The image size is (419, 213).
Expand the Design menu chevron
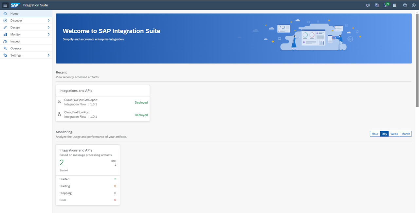(48, 27)
